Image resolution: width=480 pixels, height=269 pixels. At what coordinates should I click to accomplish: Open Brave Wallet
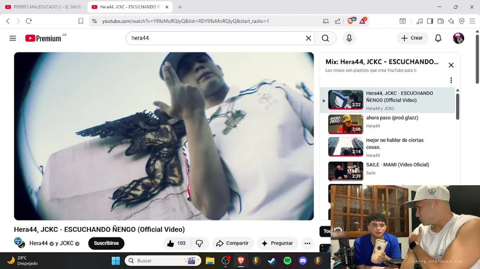tap(440, 21)
